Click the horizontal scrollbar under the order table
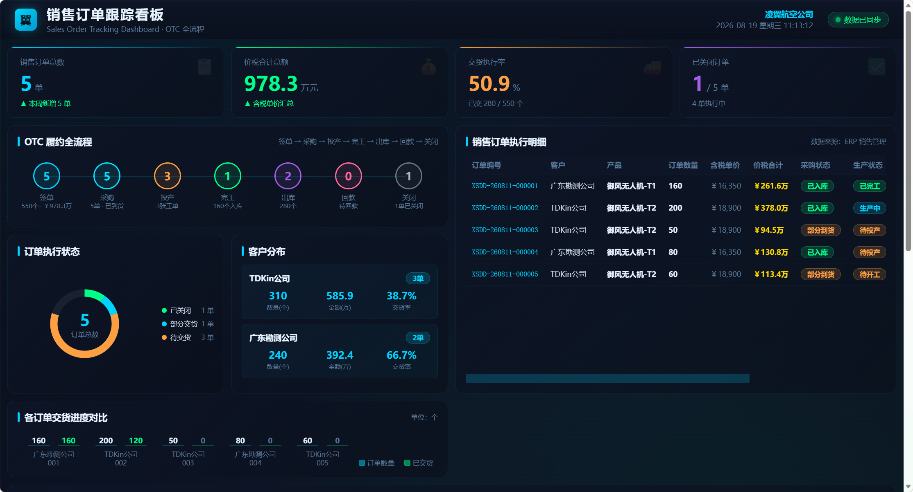This screenshot has height=492, width=913. tap(607, 378)
